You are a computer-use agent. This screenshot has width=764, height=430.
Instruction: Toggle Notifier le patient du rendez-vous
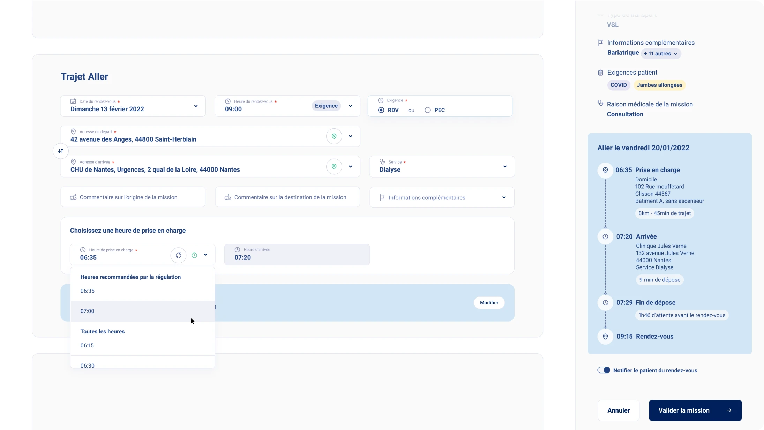(604, 370)
